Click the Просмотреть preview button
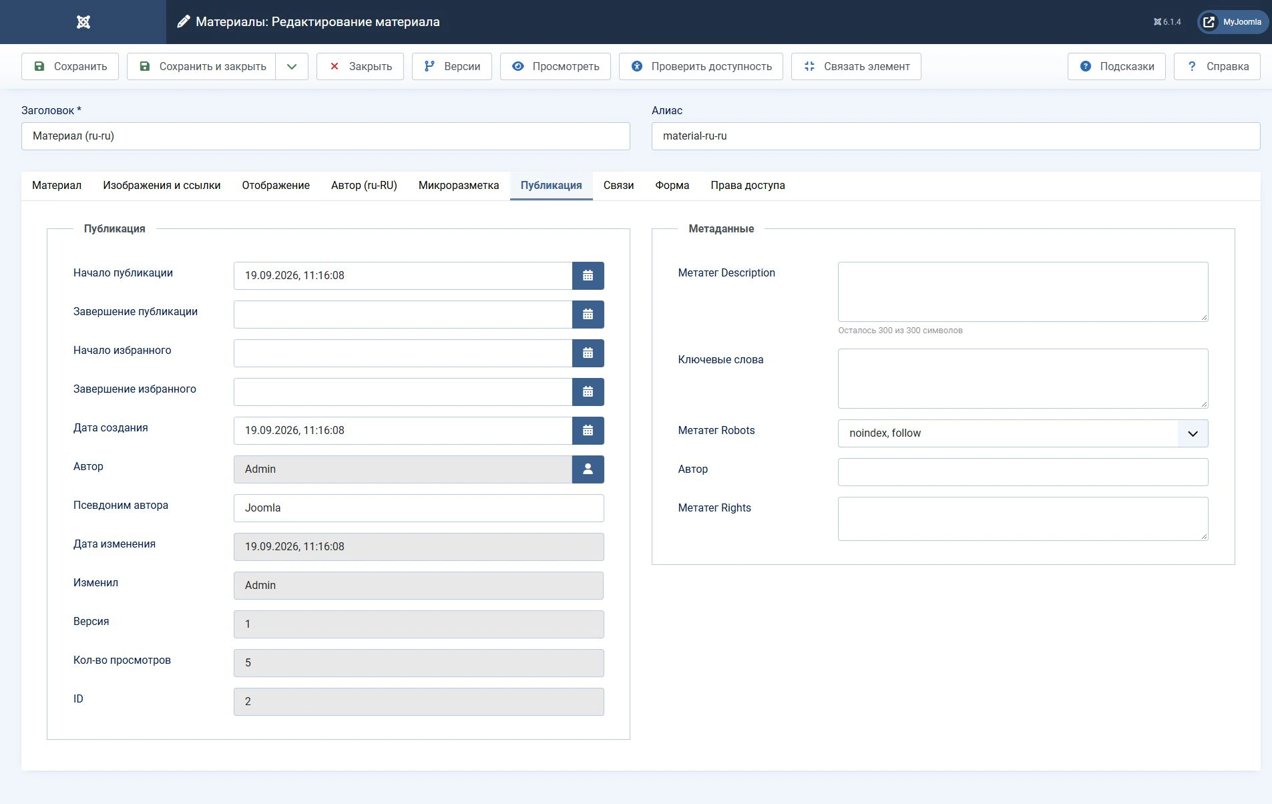Viewport: 1272px width, 804px height. click(x=556, y=67)
